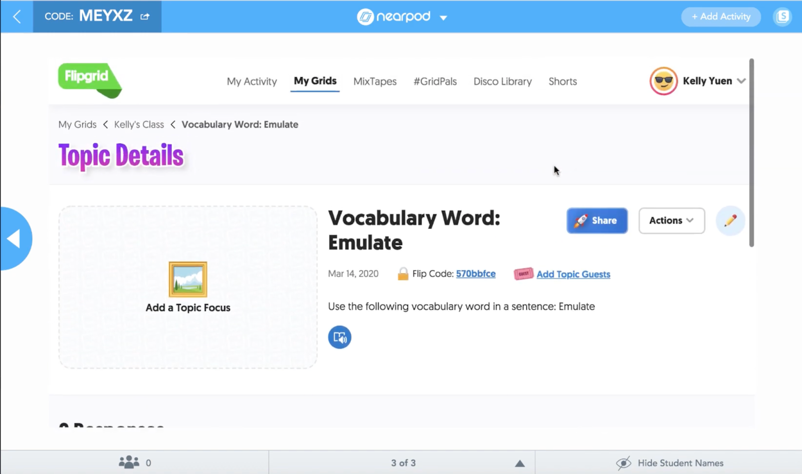Open the Disco Library tab
Viewport: 802px width, 474px height.
click(x=502, y=81)
